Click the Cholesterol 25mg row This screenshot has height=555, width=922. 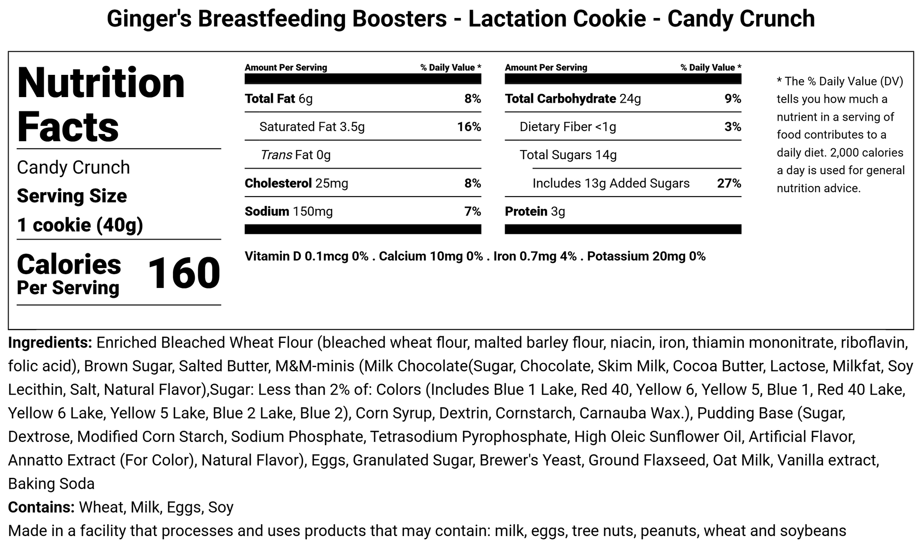[363, 183]
